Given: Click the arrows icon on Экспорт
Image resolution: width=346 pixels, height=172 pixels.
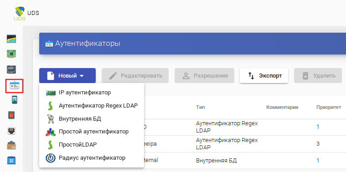Looking at the screenshot, I should tap(251, 76).
